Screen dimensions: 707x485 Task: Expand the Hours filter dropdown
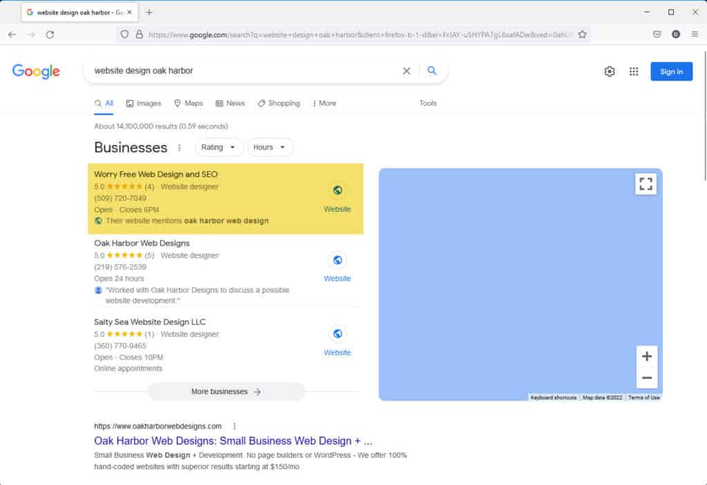270,148
